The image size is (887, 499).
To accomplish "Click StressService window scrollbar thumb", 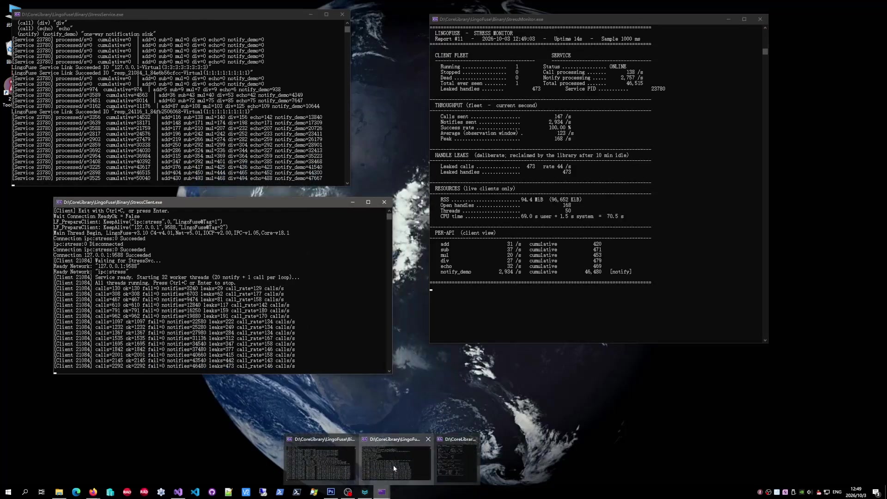I will click(x=347, y=29).
